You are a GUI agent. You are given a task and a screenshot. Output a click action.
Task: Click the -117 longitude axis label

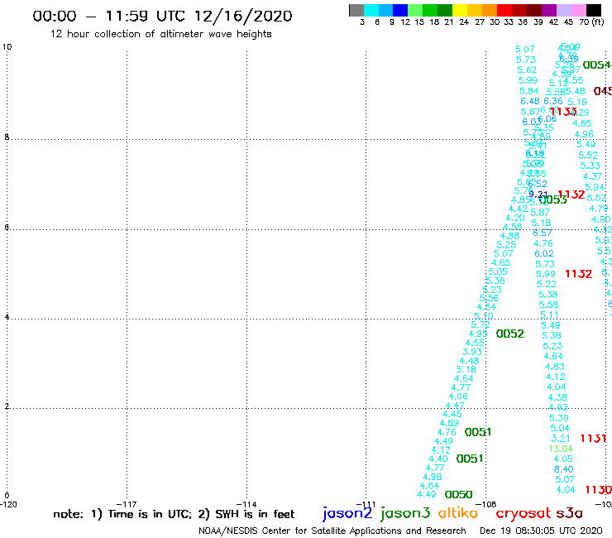click(127, 504)
